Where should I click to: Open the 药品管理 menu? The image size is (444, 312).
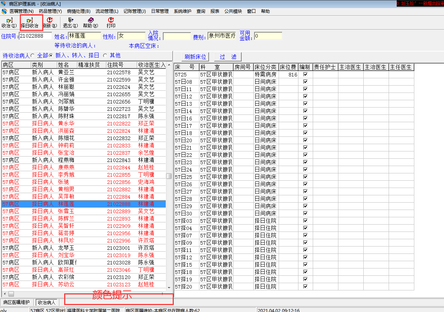50,11
